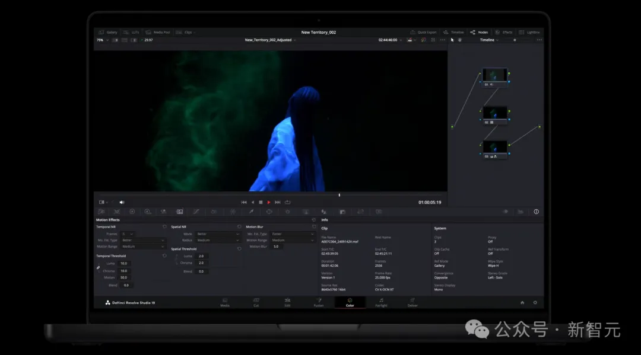Toggle loop playback
The height and width of the screenshot is (355, 641).
tap(288, 202)
